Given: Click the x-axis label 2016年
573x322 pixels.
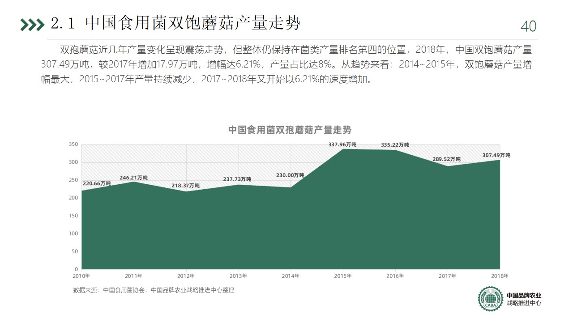Looking at the screenshot, I should [x=395, y=276].
